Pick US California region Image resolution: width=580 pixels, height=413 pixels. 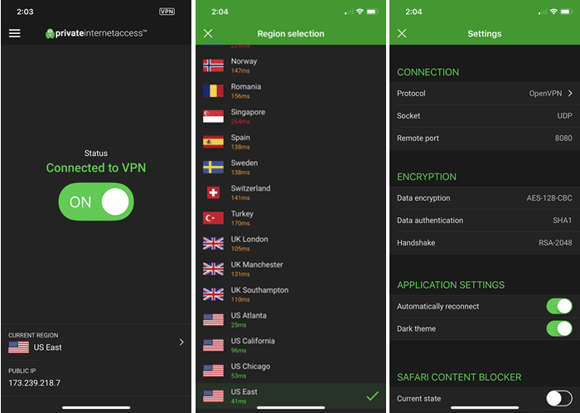click(291, 345)
